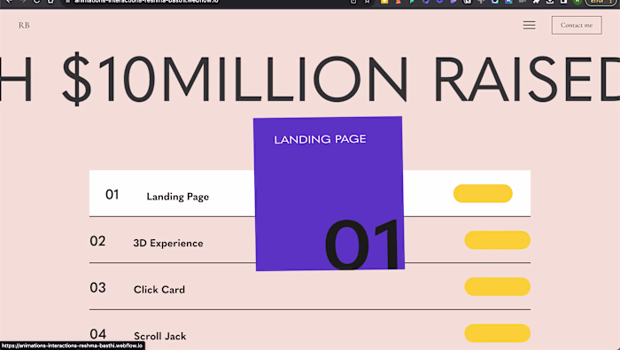620x350 pixels.
Task: Click the $10MILLION RAISED marquee heading
Action: coord(310,79)
